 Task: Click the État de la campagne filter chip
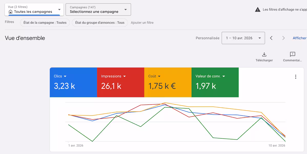point(45,23)
